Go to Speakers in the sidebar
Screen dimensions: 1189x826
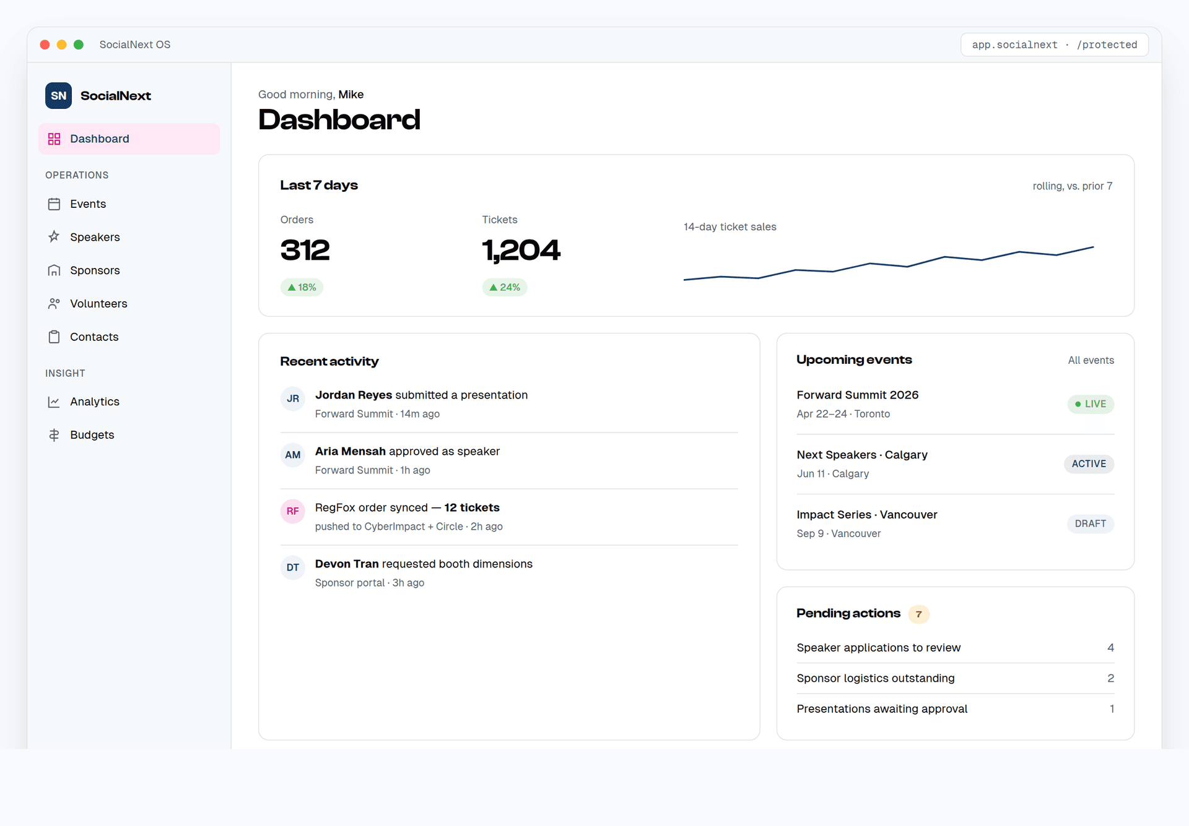click(x=129, y=237)
